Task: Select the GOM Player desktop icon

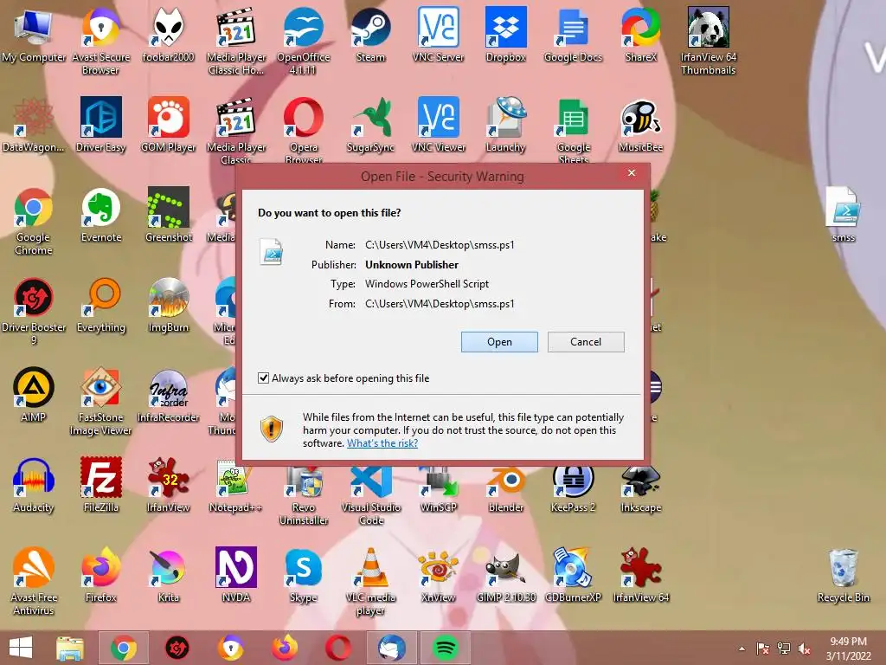Action: point(168,126)
